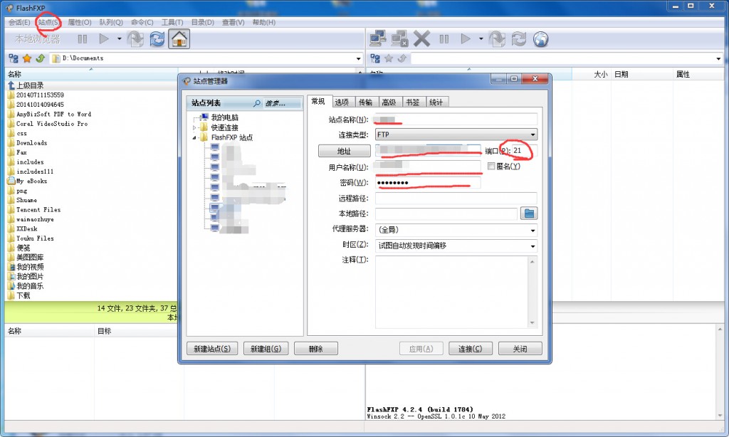Toggle the 匿名 anonymous checkbox

491,166
